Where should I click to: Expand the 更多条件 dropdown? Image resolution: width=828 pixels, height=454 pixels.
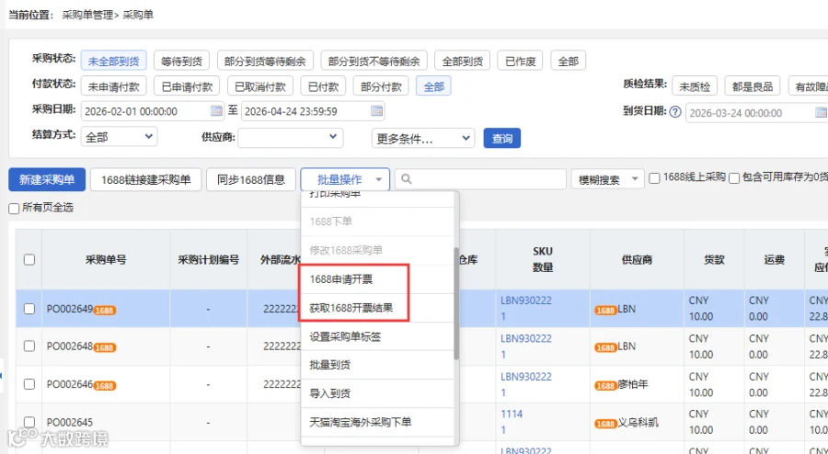(423, 138)
